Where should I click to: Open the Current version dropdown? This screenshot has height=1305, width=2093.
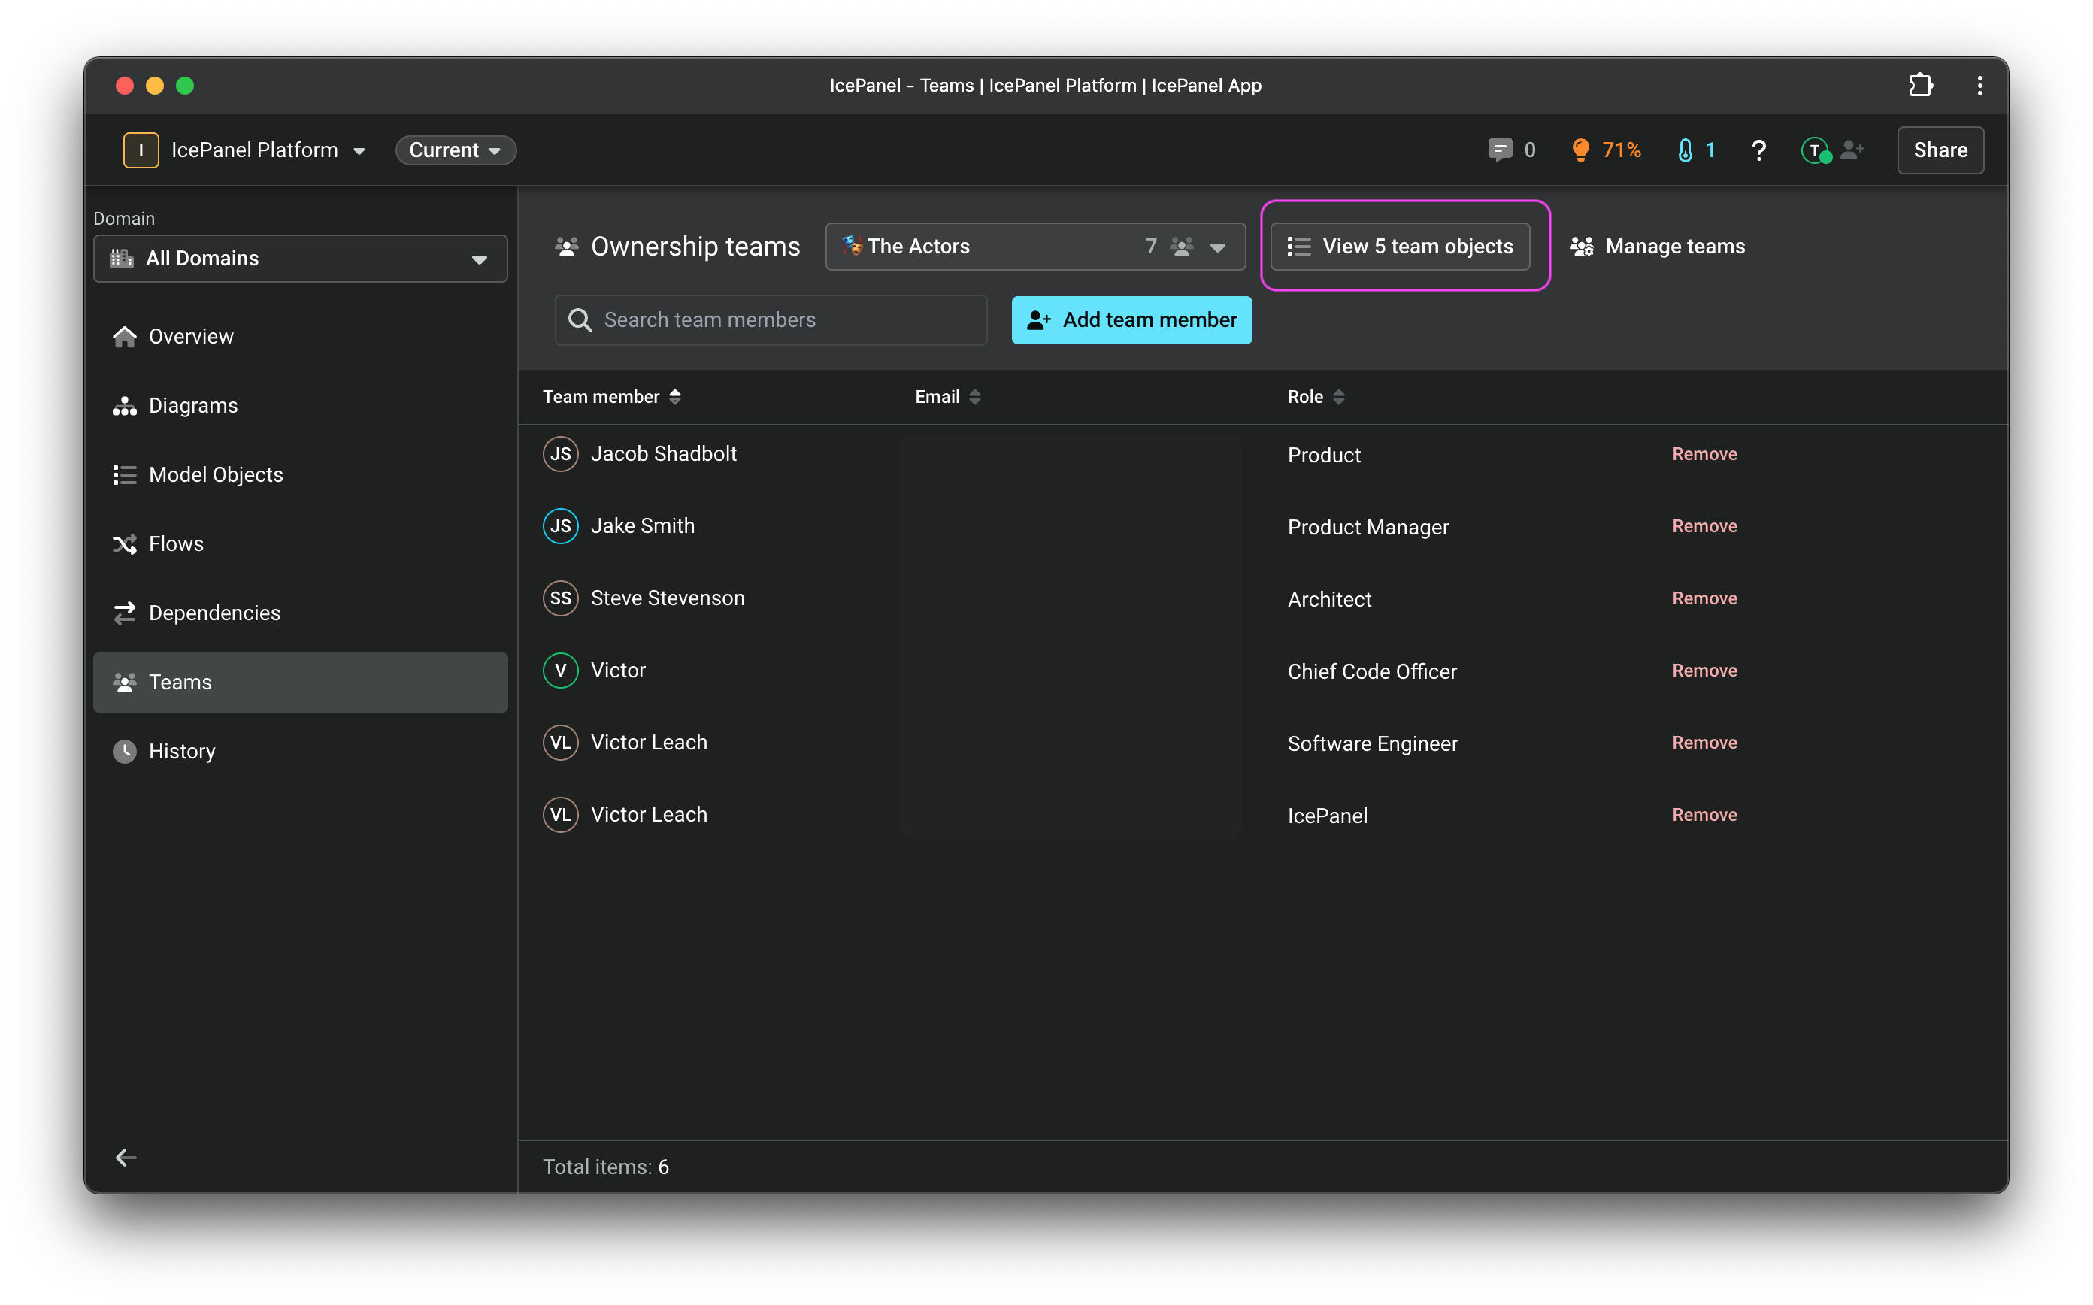tap(455, 150)
